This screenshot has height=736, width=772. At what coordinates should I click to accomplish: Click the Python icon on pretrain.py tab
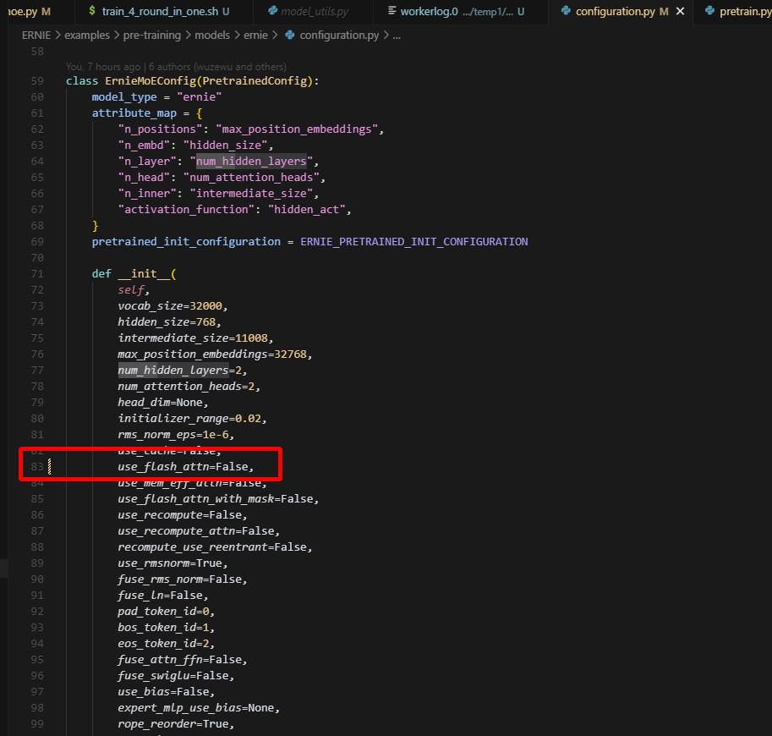click(709, 12)
